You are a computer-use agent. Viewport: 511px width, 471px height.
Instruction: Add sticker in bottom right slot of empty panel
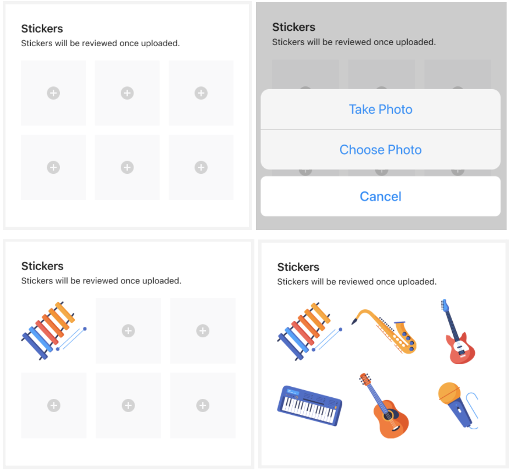click(x=201, y=167)
